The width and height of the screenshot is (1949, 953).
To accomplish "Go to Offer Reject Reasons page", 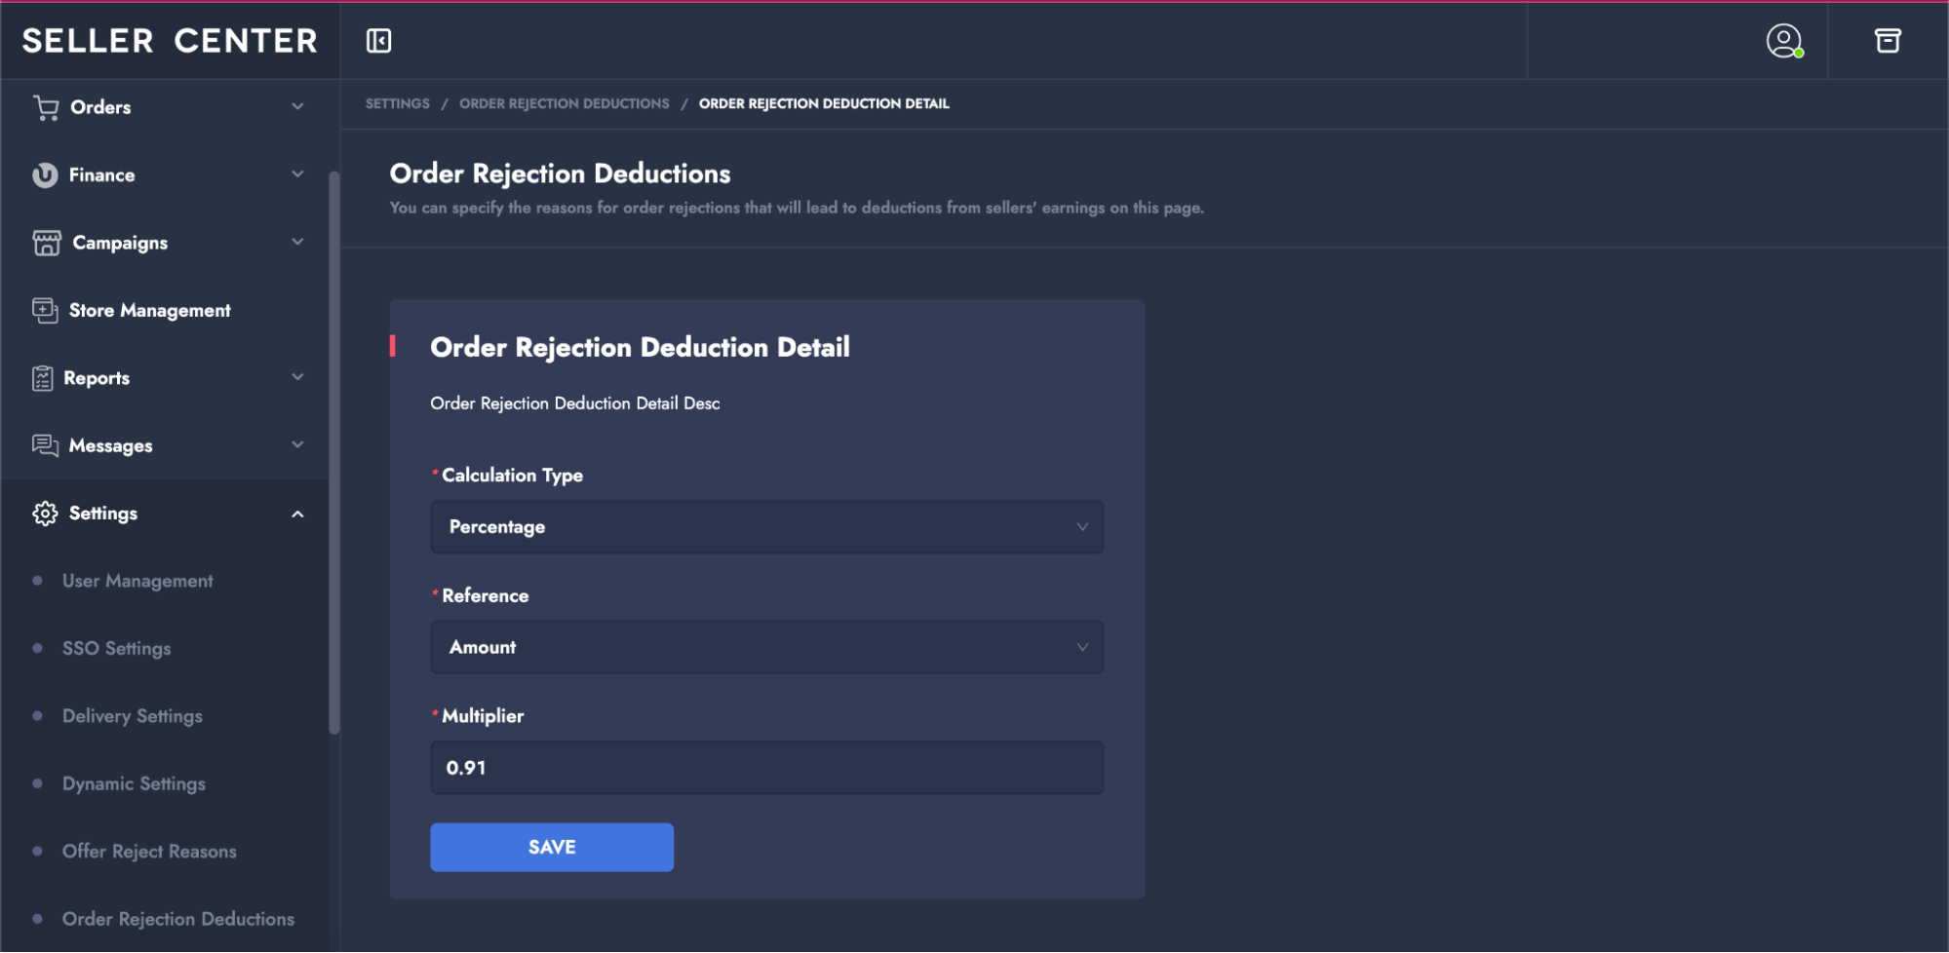I will click(149, 852).
